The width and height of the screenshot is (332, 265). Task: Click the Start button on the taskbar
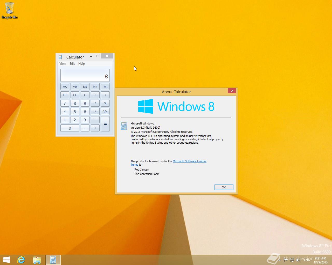6,260
